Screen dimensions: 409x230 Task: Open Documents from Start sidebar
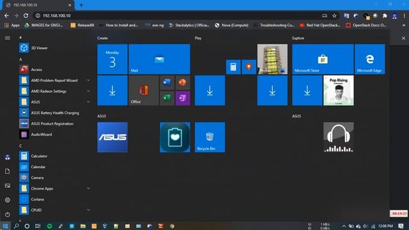pyautogui.click(x=7, y=171)
